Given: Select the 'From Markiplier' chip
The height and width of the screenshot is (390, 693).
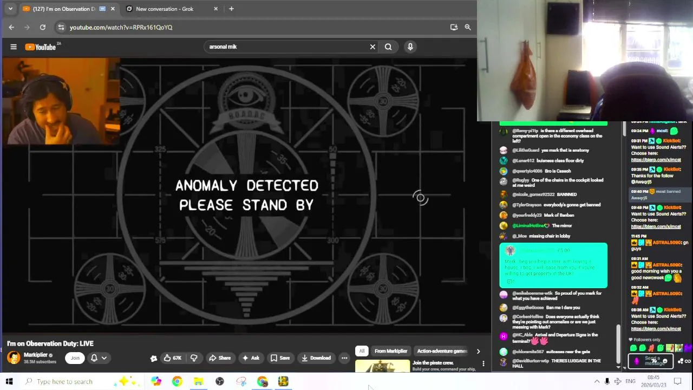Looking at the screenshot, I should pyautogui.click(x=390, y=351).
